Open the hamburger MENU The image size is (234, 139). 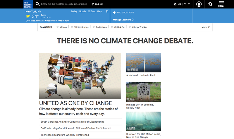click(x=221, y=4)
